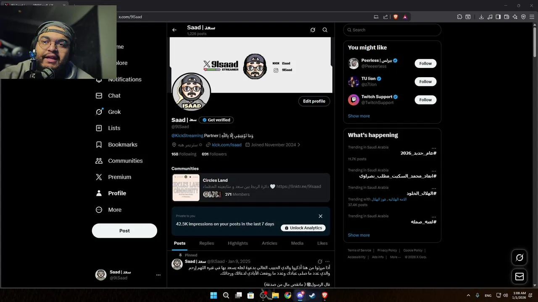Click the Get verified badge button
The image size is (538, 302).
coord(216,120)
